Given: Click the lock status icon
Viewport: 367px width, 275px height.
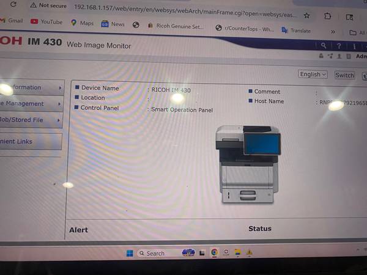Looking at the screenshot, I should pos(321,56).
